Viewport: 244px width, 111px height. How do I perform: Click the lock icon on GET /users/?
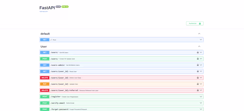coord(198,52)
